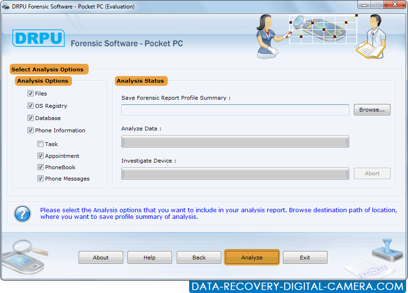Uncheck the PhoneBook option

pyautogui.click(x=40, y=167)
